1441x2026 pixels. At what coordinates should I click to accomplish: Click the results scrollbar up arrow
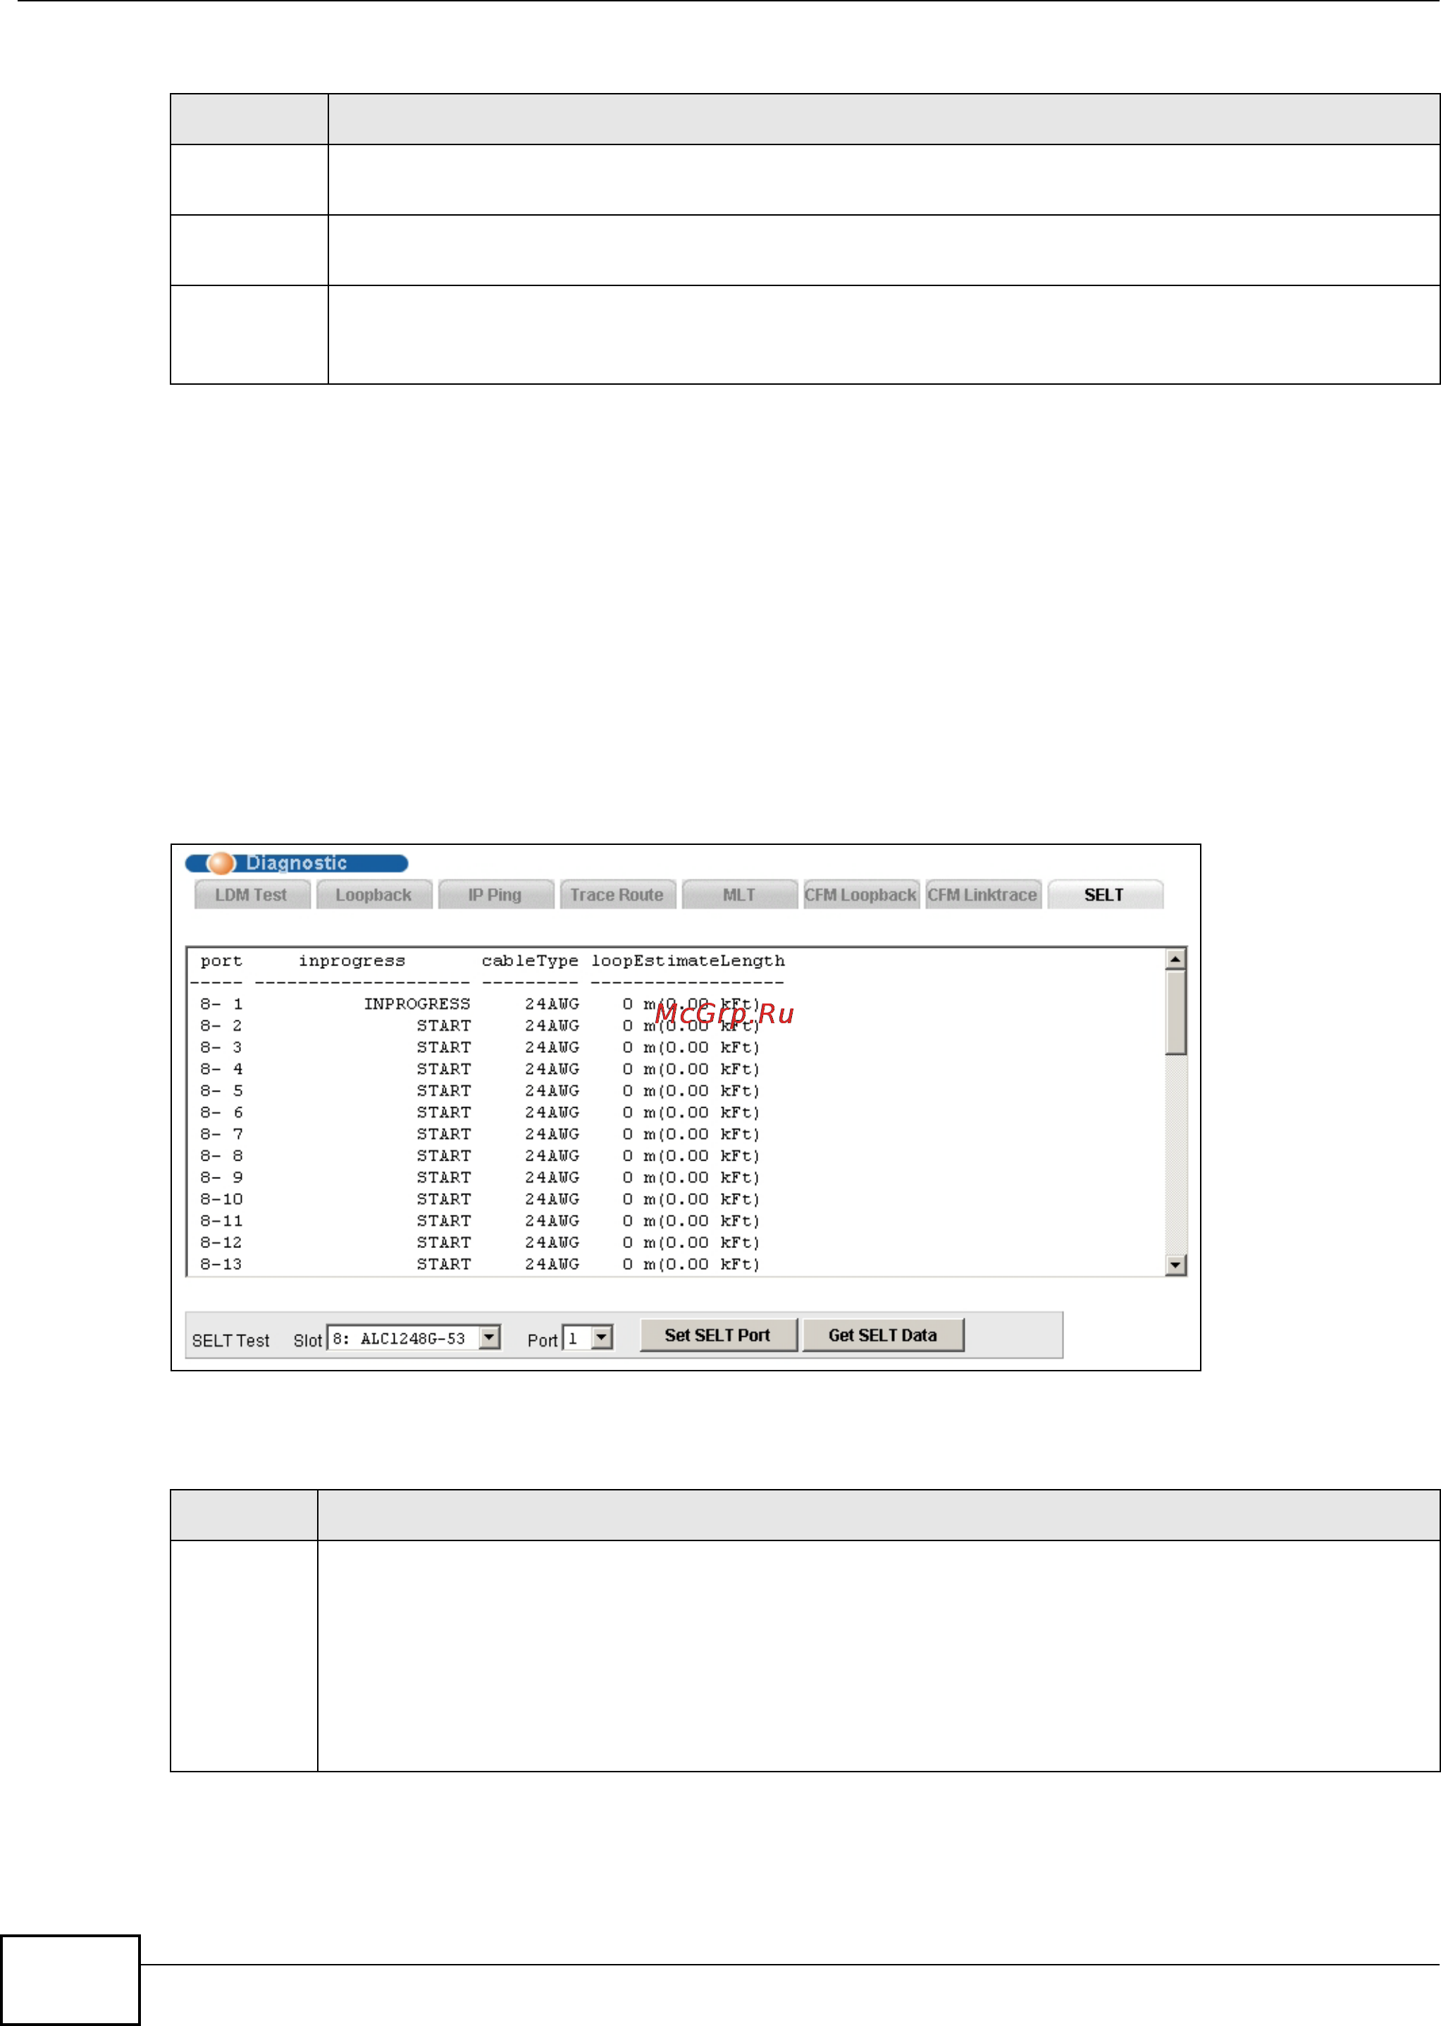point(1175,959)
